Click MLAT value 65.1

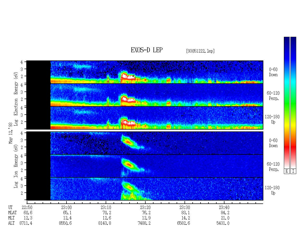coord(67,213)
